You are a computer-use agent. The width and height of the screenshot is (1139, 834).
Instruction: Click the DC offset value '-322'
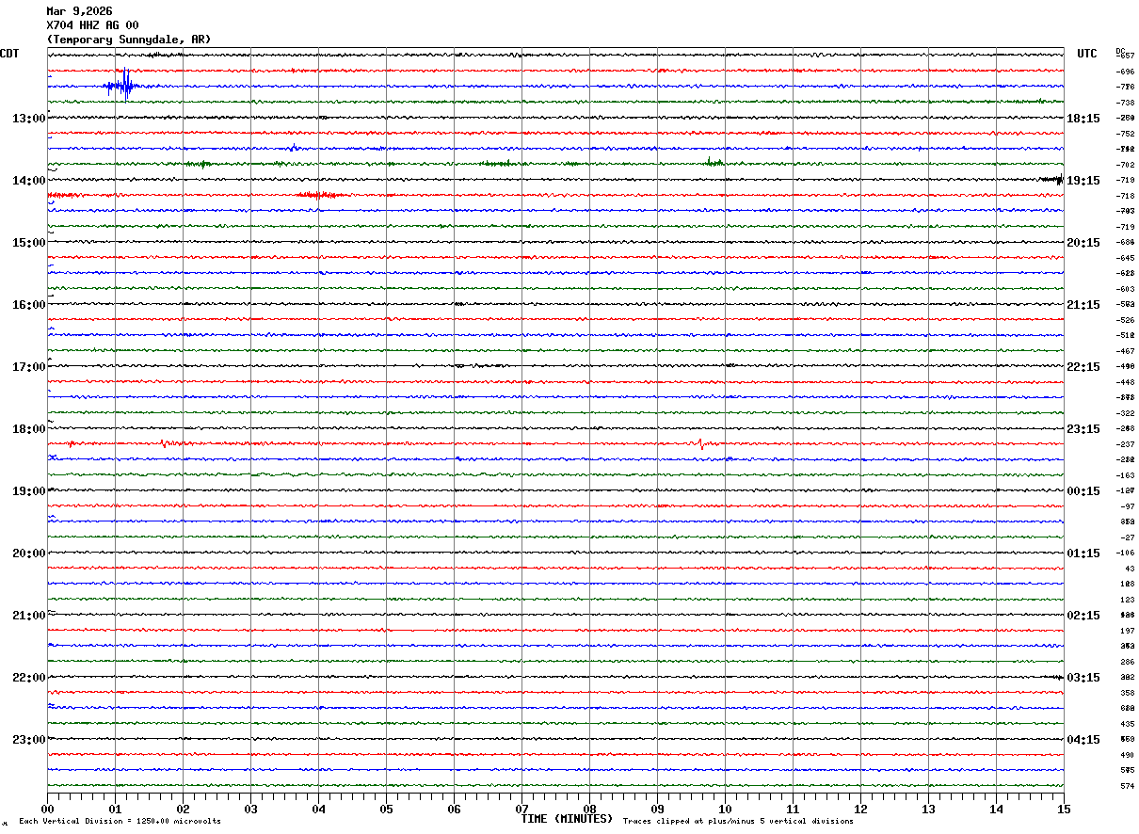click(x=1125, y=413)
